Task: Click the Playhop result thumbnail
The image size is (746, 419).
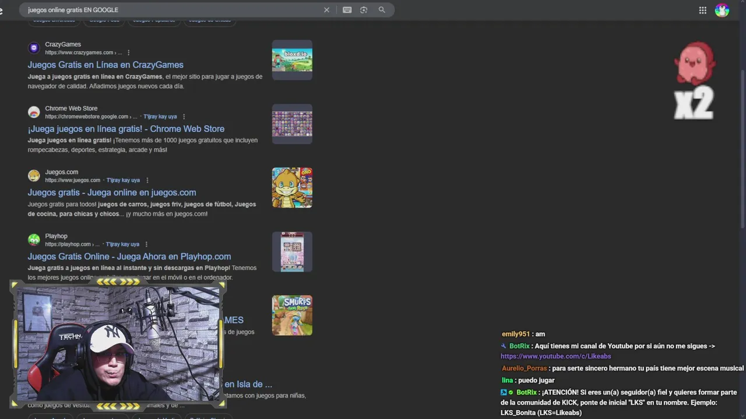Action: 292,251
